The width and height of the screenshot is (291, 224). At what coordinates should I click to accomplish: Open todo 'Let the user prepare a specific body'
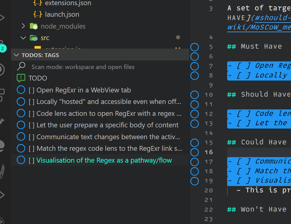tap(104, 125)
